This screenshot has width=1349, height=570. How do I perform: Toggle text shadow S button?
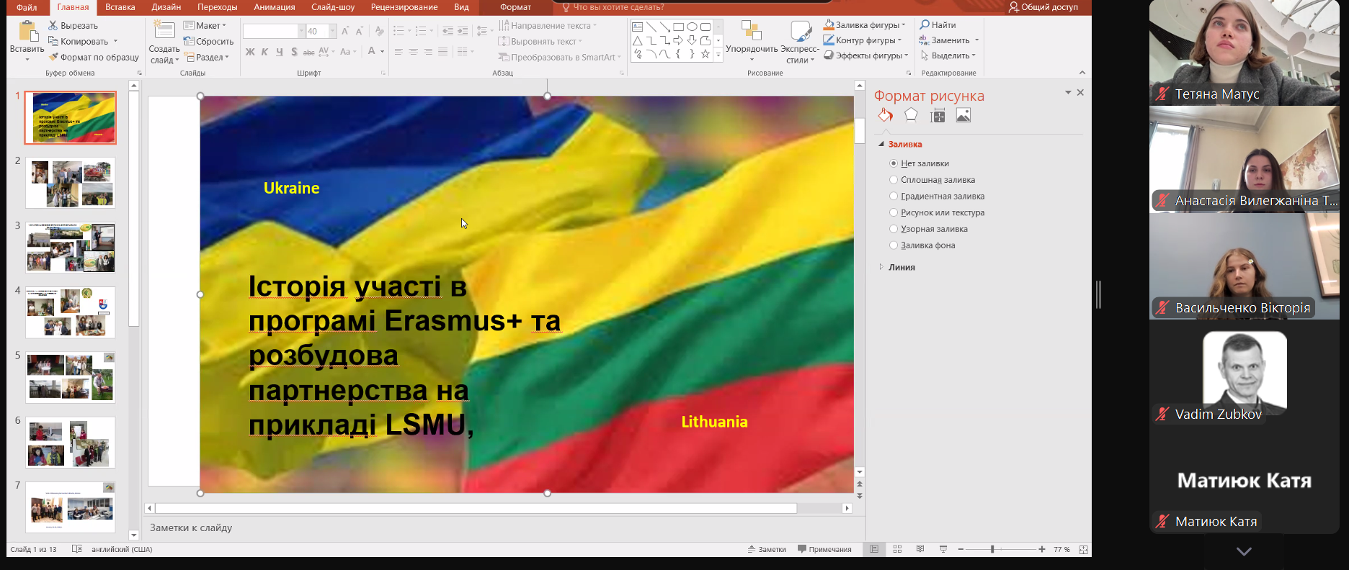click(294, 52)
